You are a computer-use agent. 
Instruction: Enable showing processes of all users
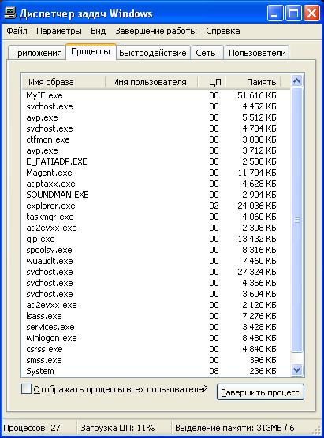pyautogui.click(x=26, y=389)
